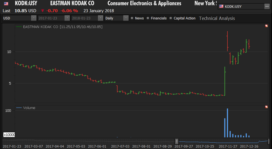Click the 10 price axis label
The height and width of the screenshot is (149, 272).
click(x=9, y=52)
